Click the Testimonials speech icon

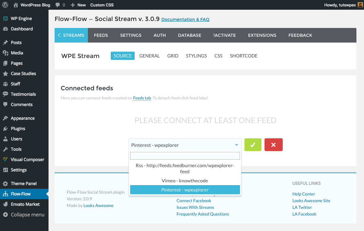[5, 94]
